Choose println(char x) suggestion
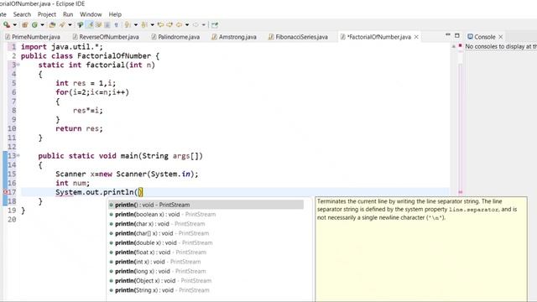This screenshot has width=537, height=302. (206, 224)
